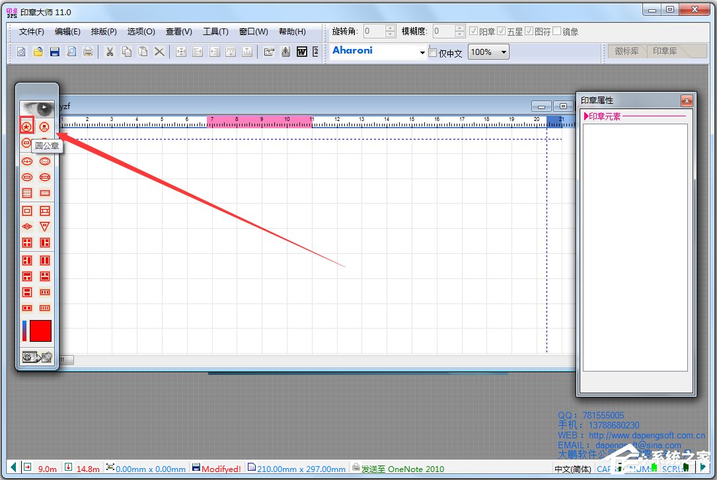Toggle the 阳章 checkbox
Image resolution: width=717 pixels, height=480 pixels.
tap(474, 31)
